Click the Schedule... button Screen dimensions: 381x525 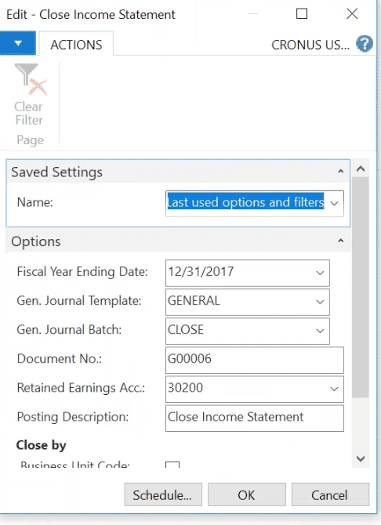pyautogui.click(x=163, y=494)
